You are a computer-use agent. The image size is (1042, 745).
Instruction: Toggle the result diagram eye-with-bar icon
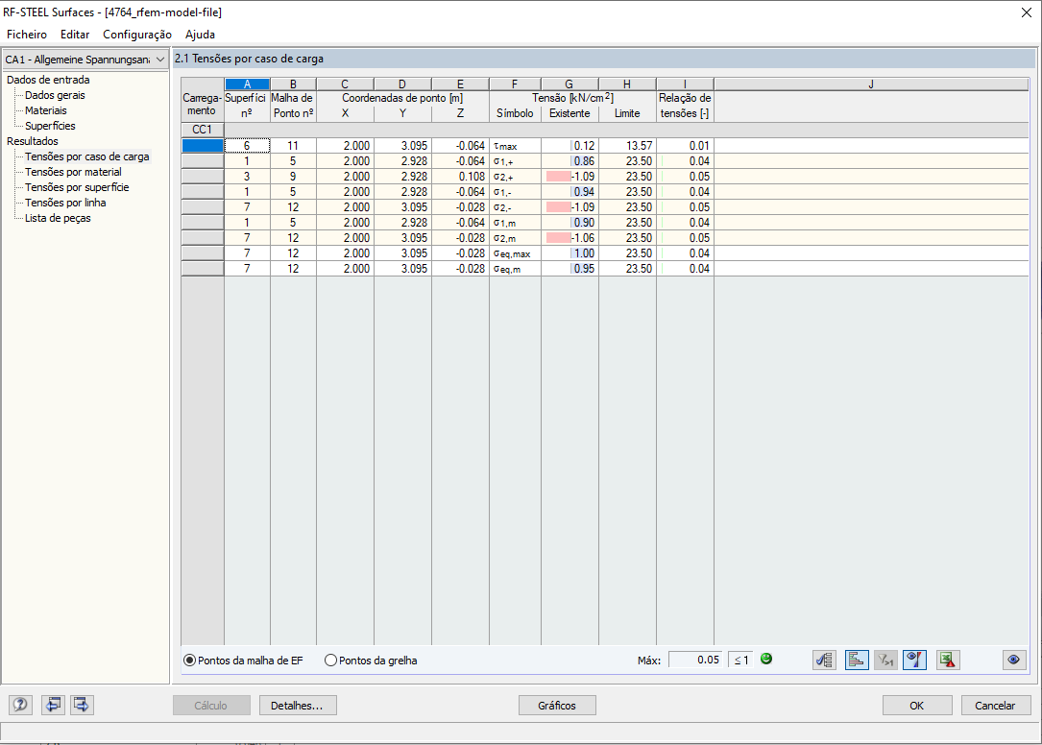915,660
